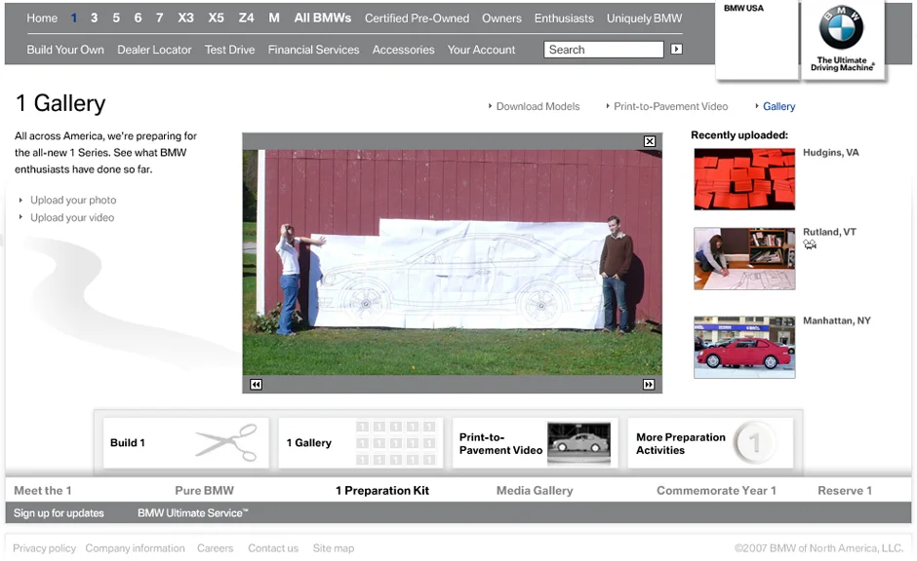Open the Enthusiasts section
Image resolution: width=917 pixels, height=561 pixels.
564,19
